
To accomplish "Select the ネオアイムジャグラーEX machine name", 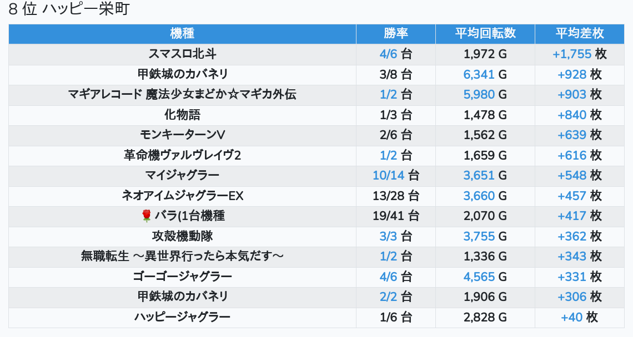I will pyautogui.click(x=182, y=196).
